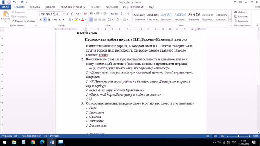Activate Формат по образцу painter
Image resolution: width=260 pixels, height=146 pixels.
point(24,21)
